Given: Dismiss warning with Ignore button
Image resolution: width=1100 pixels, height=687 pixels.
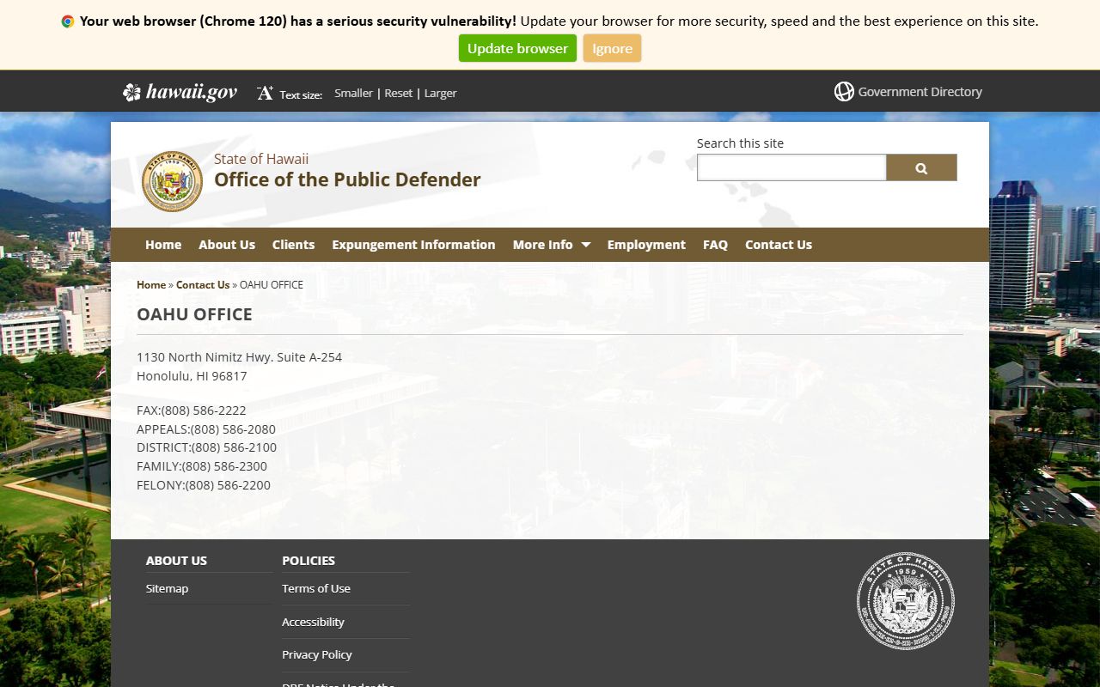Looking at the screenshot, I should click(x=612, y=48).
